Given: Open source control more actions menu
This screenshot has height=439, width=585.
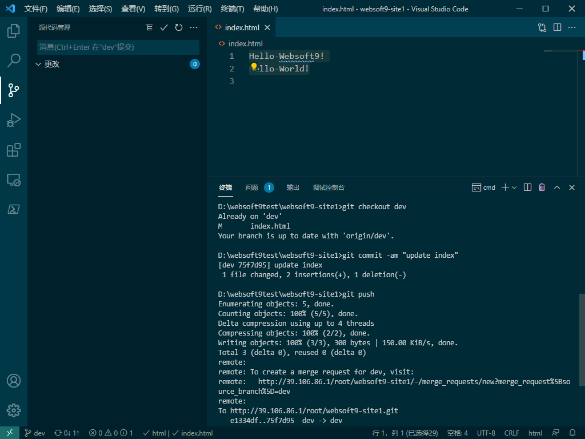Looking at the screenshot, I should pos(194,27).
